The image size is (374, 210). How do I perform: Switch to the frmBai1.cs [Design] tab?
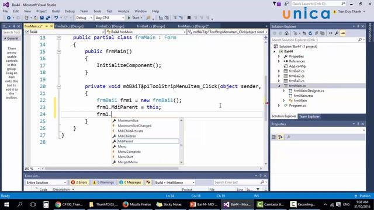pyautogui.click(x=151, y=26)
